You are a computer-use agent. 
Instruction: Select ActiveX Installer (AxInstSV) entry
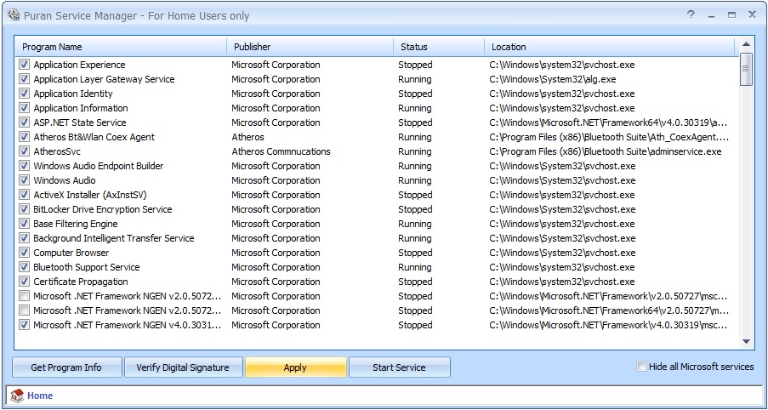point(90,195)
